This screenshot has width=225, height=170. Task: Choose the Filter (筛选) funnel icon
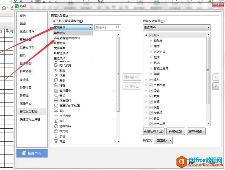[56, 141]
